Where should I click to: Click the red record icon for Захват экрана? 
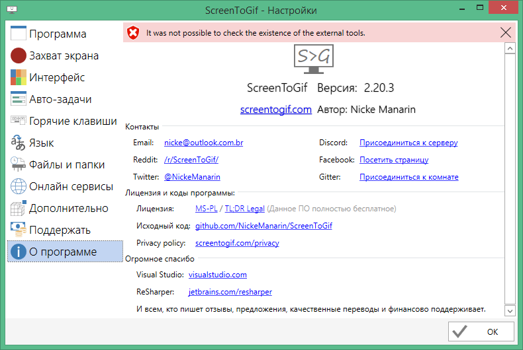click(19, 55)
